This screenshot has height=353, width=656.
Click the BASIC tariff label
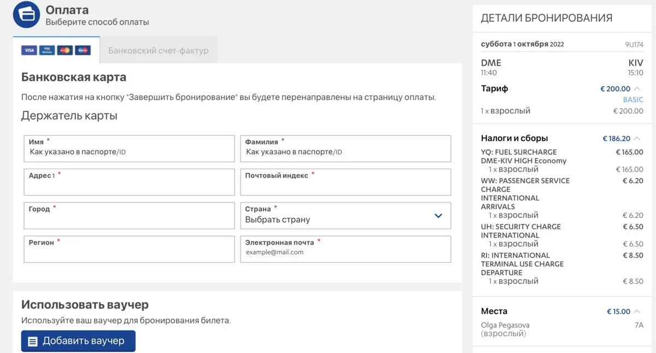coord(633,100)
